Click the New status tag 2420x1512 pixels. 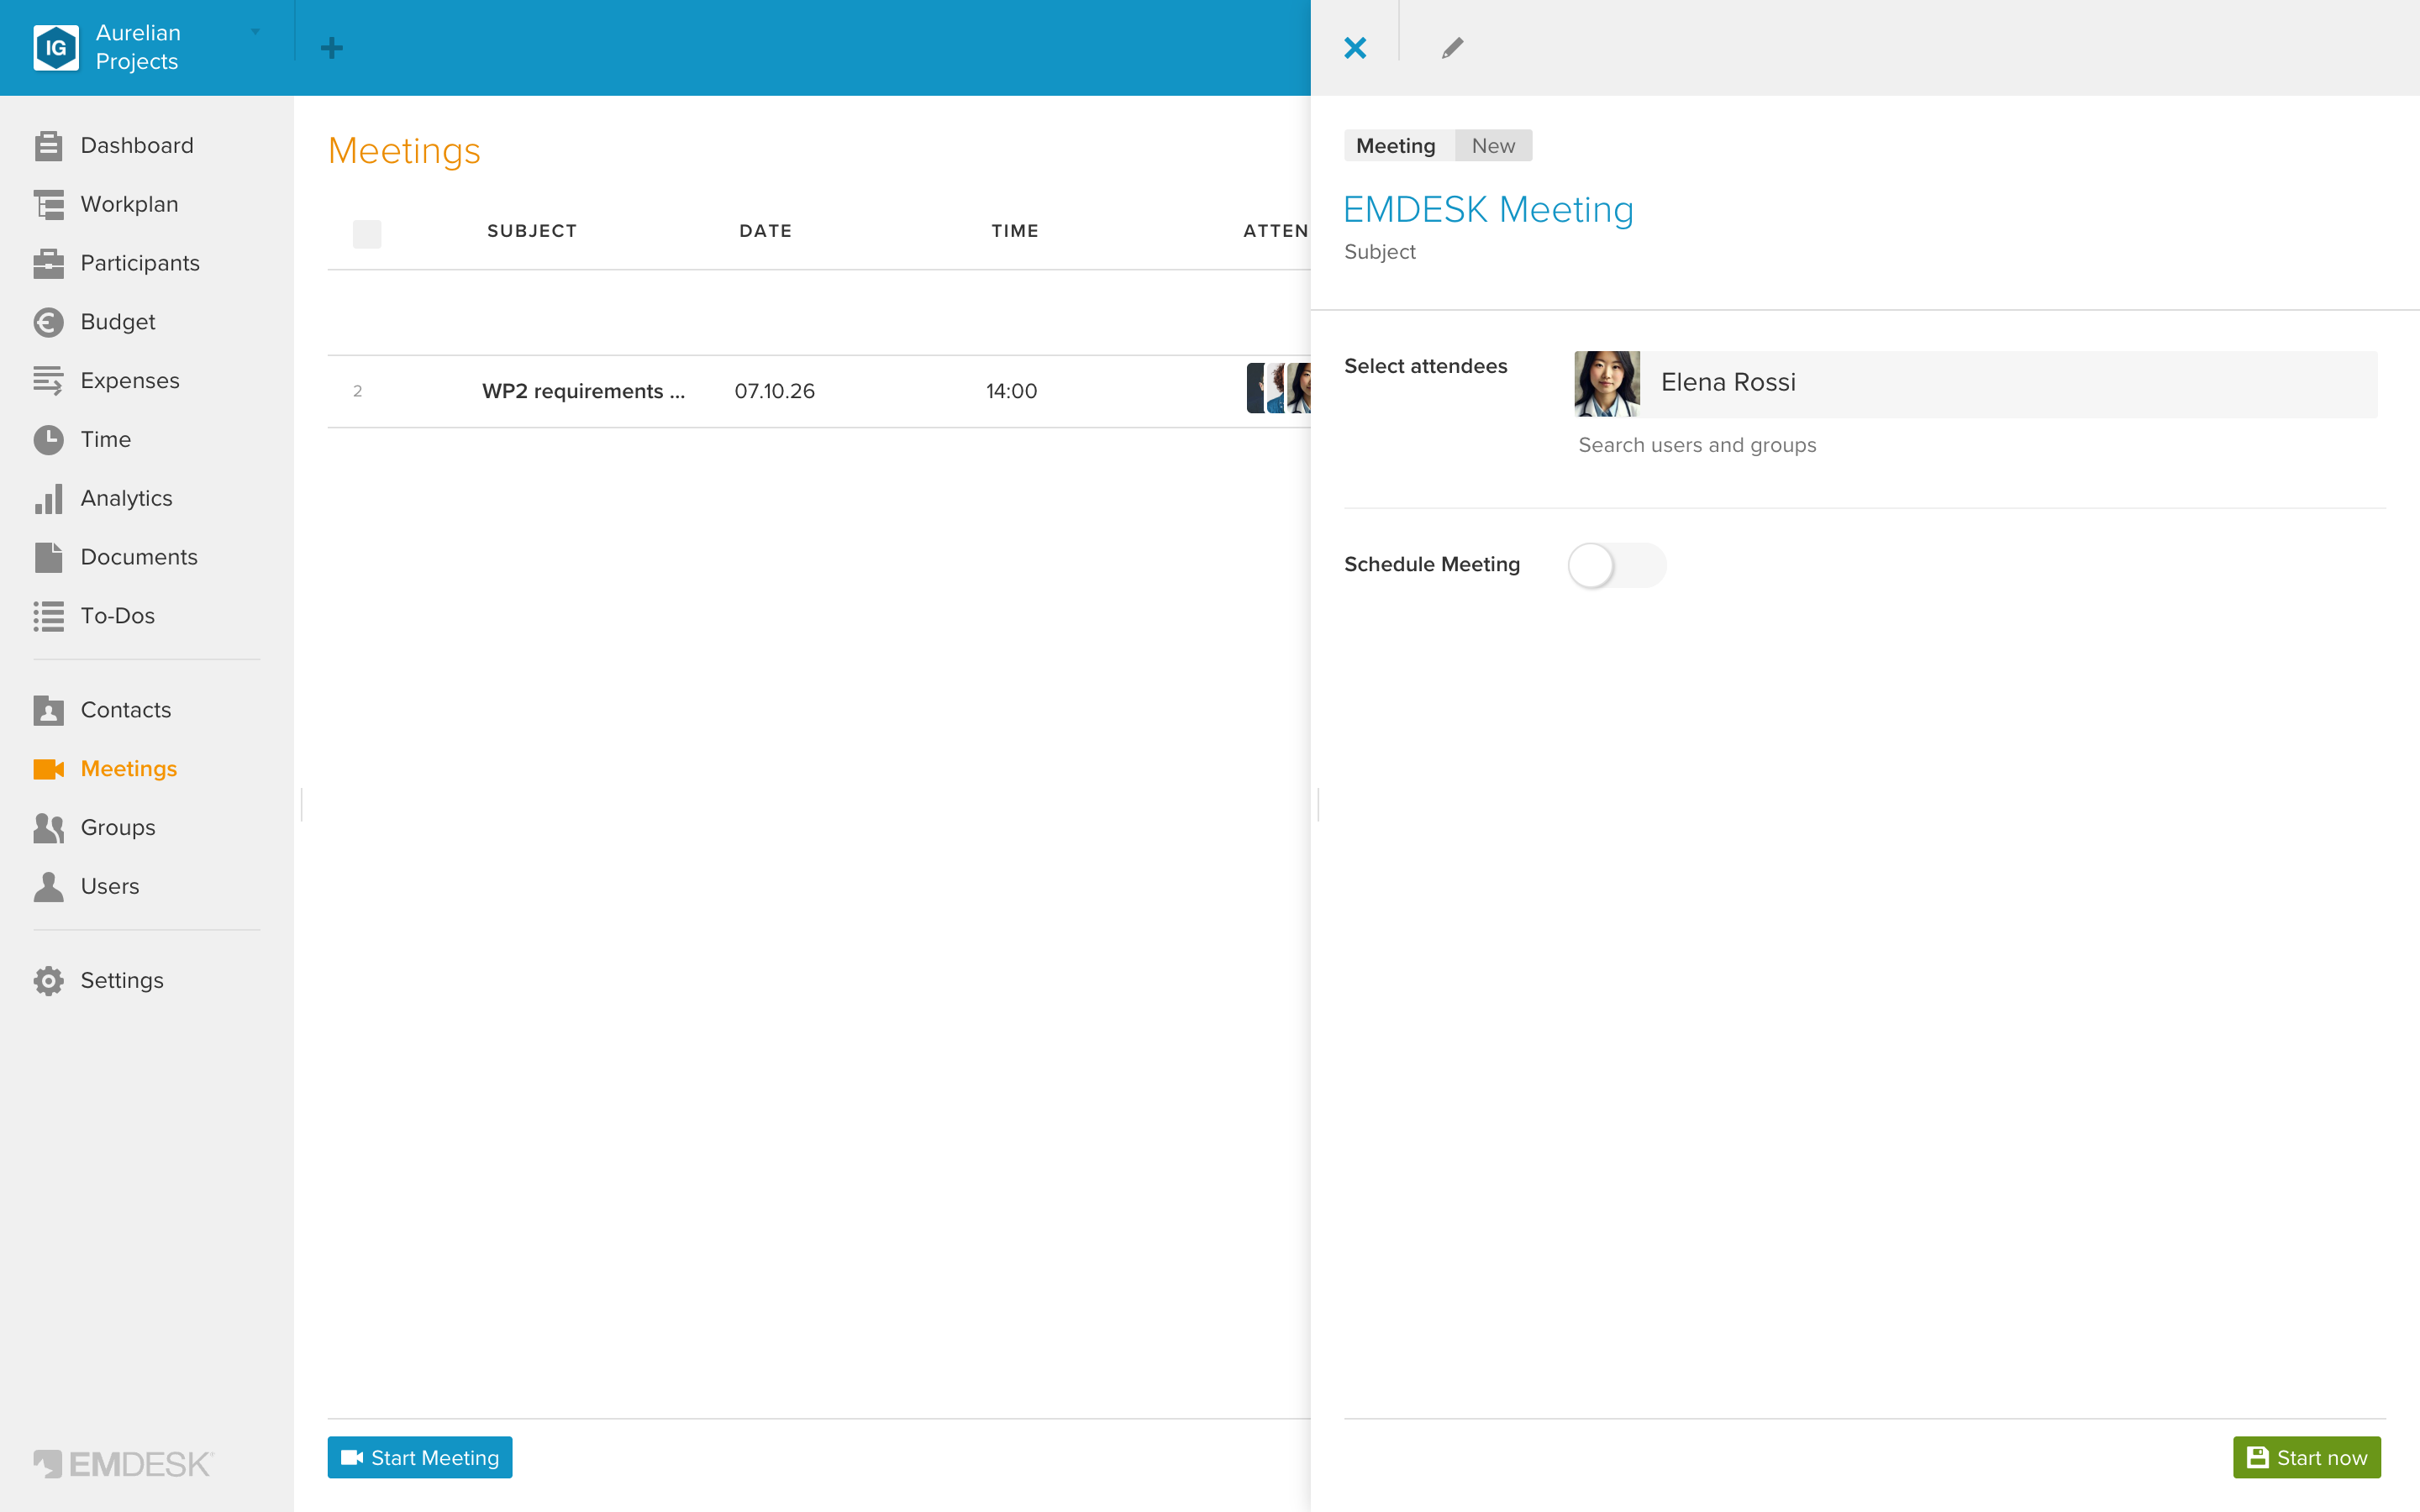[x=1493, y=146]
